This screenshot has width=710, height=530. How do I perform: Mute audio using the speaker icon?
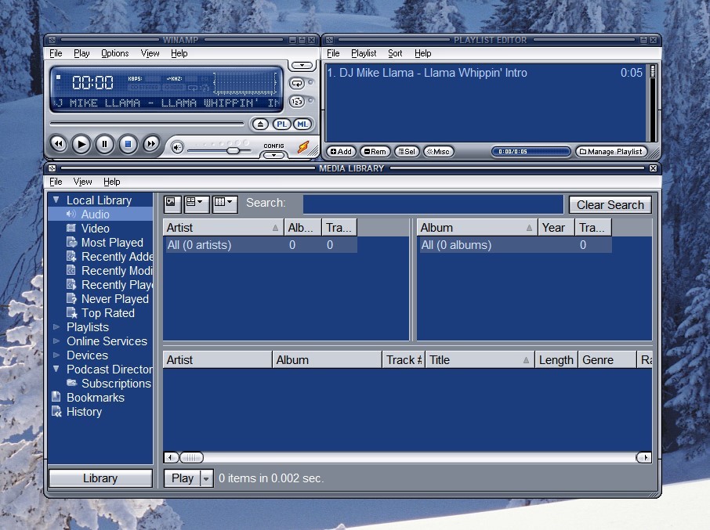tap(178, 147)
